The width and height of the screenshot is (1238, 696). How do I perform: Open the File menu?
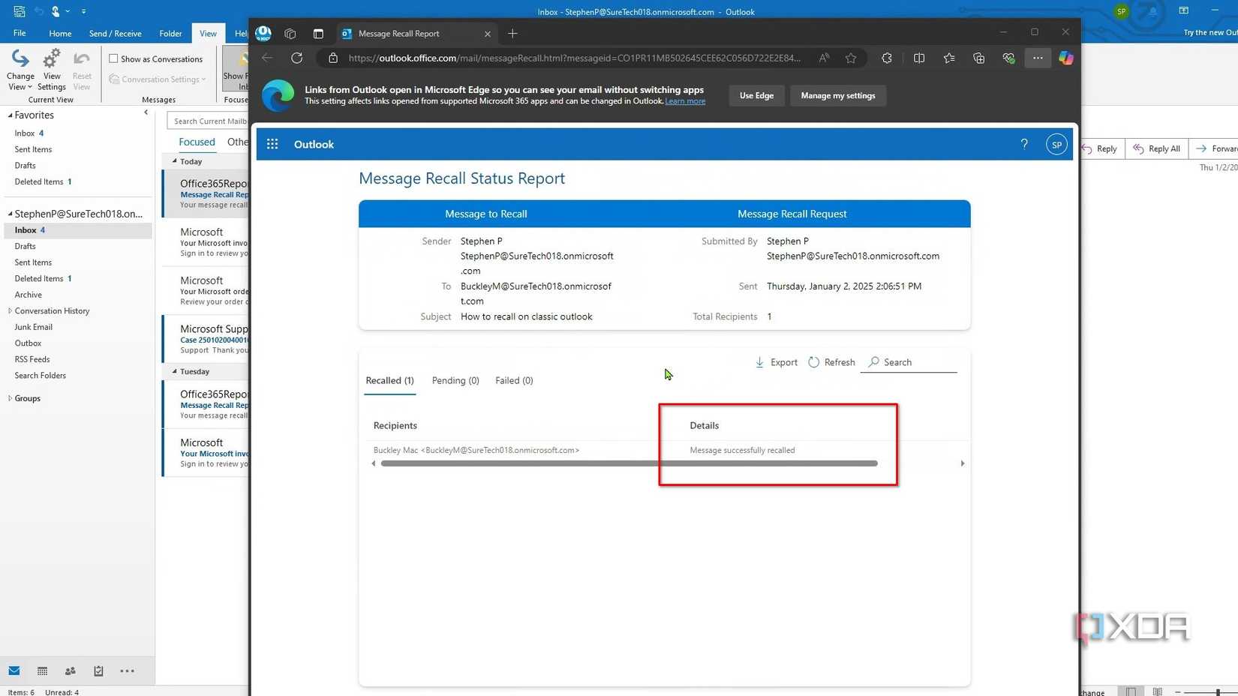[x=20, y=33]
